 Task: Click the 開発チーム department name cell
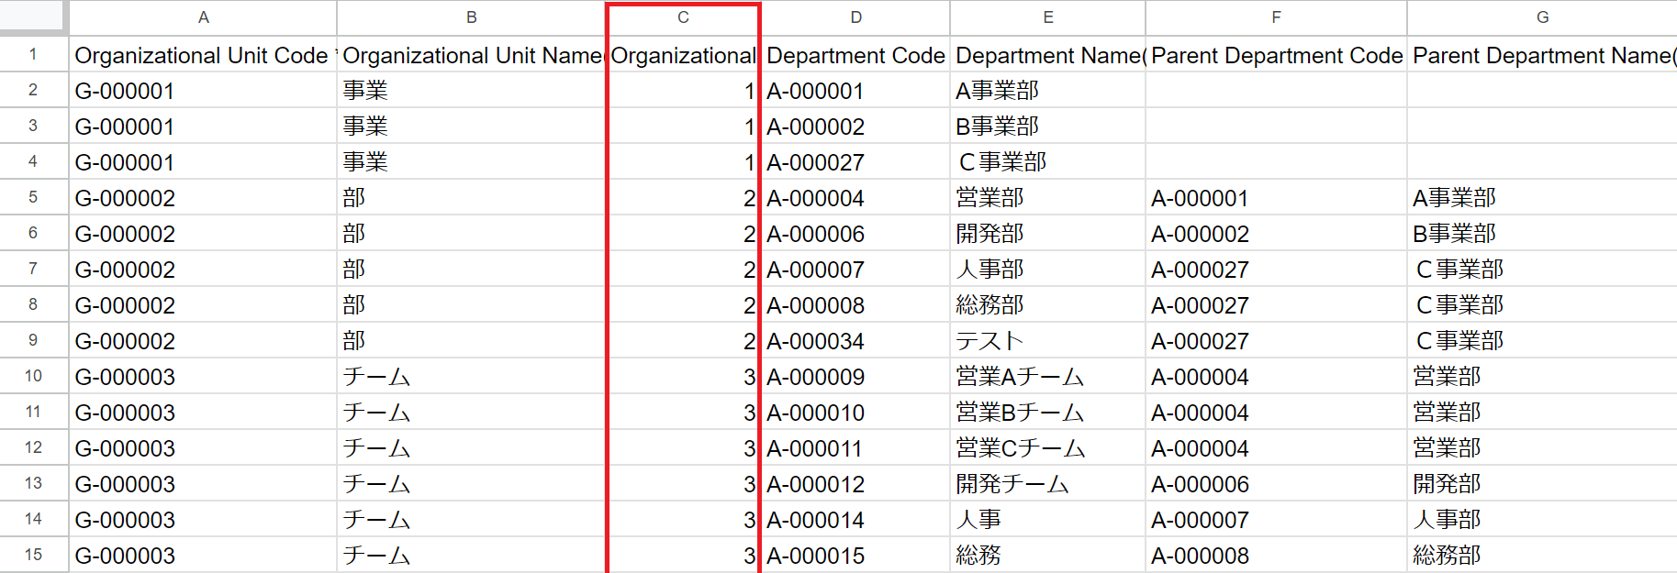(1047, 484)
